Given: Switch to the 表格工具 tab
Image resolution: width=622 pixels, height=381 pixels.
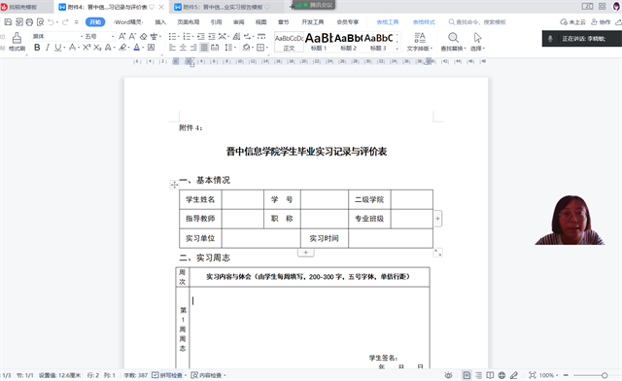Looking at the screenshot, I should [x=388, y=22].
